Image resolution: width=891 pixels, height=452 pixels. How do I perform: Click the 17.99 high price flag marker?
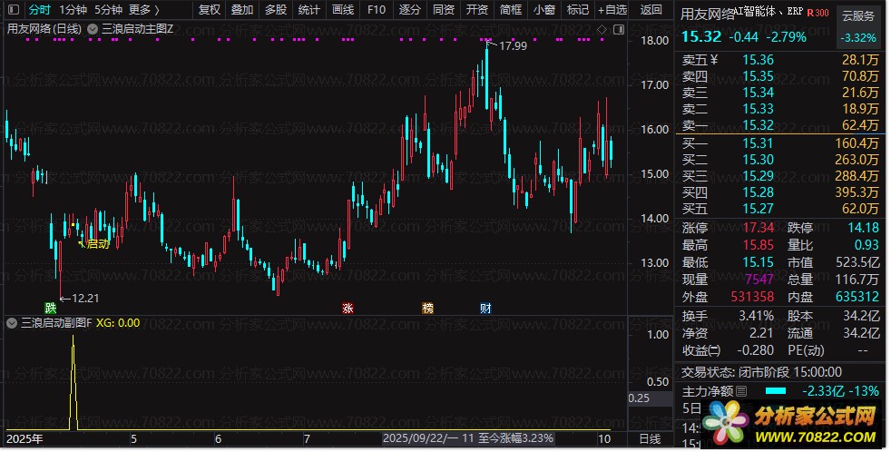click(x=513, y=46)
